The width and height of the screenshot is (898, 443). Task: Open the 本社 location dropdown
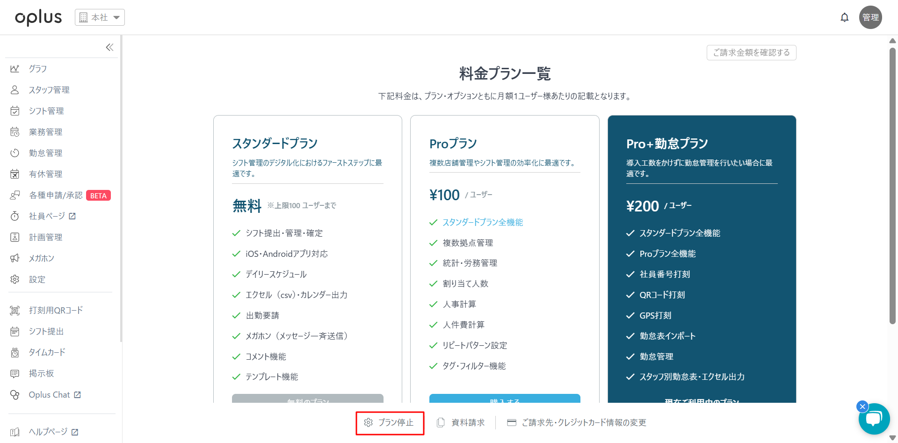(100, 17)
